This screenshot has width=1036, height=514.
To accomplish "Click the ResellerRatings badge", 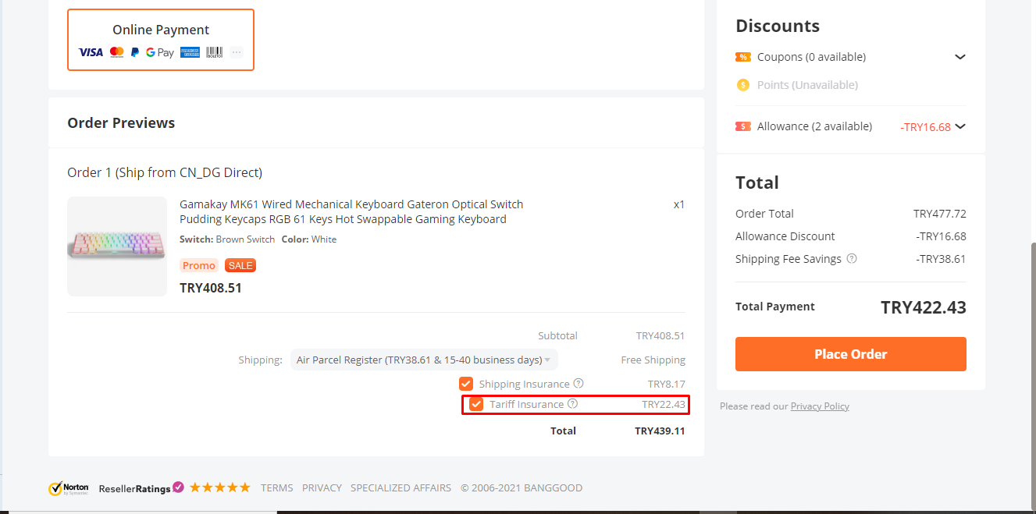I will 141,488.
